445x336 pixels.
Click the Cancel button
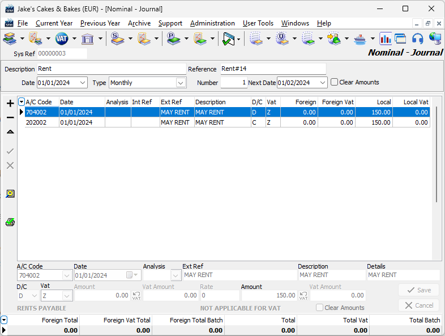click(x=419, y=305)
